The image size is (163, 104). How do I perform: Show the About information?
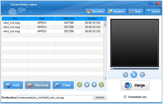click(x=153, y=11)
